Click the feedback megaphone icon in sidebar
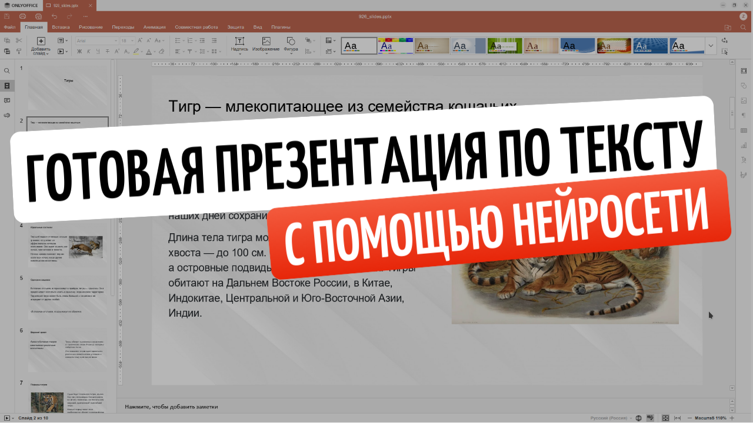This screenshot has height=423, width=753. coord(7,115)
